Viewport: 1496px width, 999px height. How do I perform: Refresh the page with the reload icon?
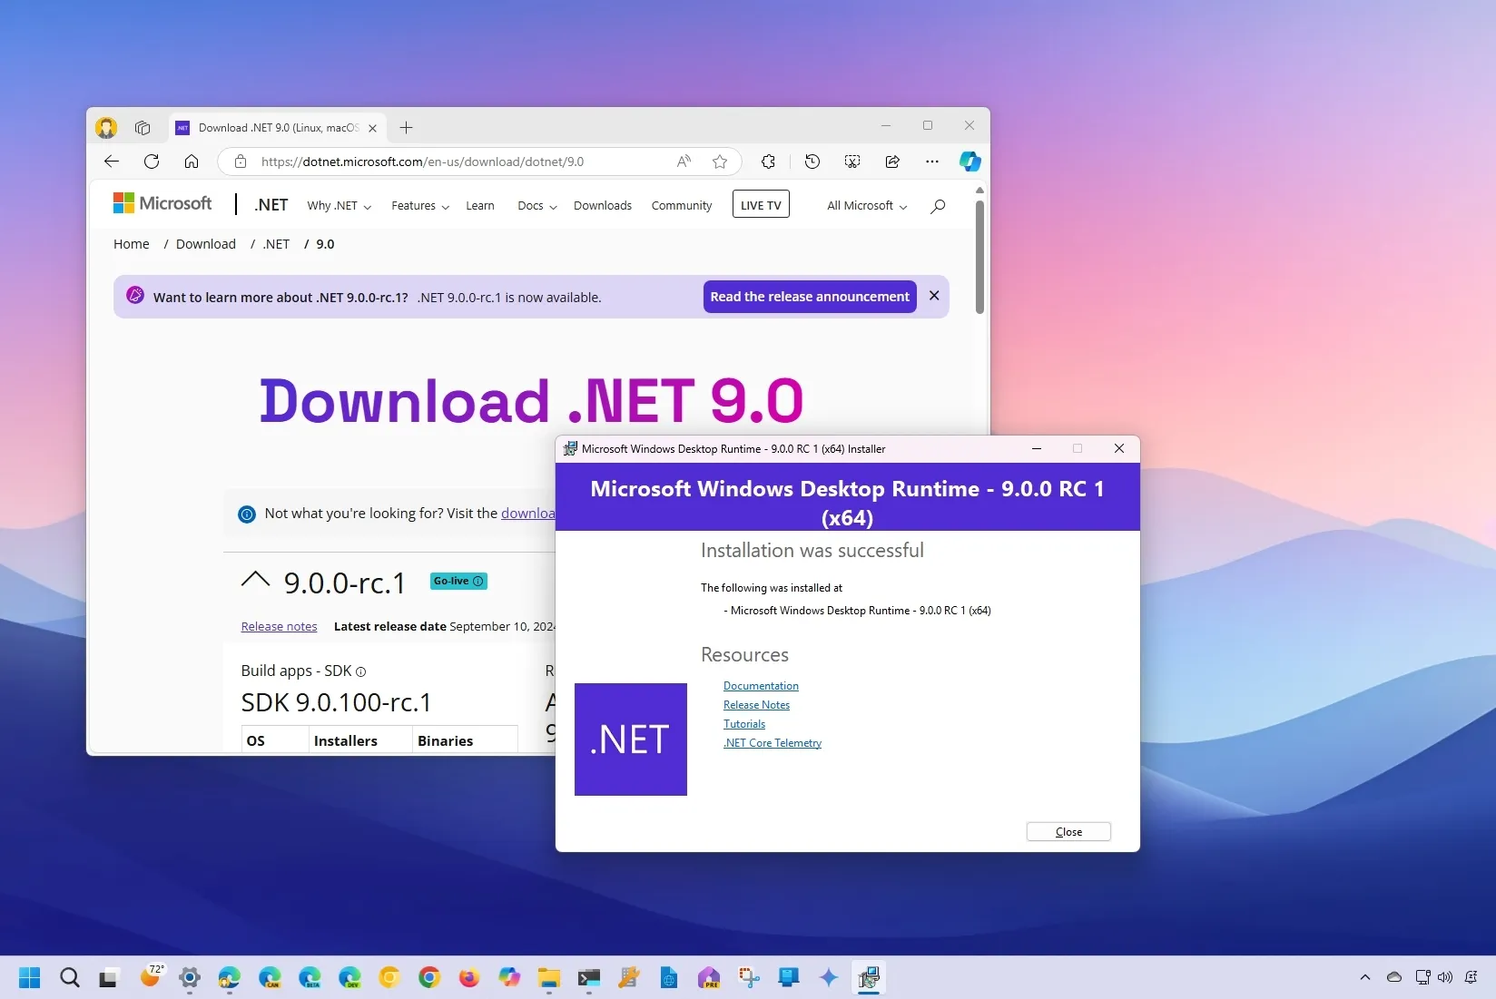tap(152, 162)
